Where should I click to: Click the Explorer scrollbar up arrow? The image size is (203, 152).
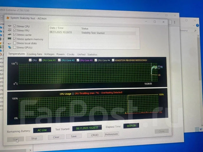[x=198, y=36]
